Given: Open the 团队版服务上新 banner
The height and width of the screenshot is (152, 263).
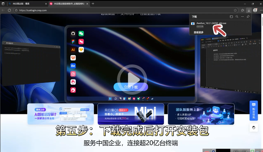Looking at the screenshot, I should (201, 114).
